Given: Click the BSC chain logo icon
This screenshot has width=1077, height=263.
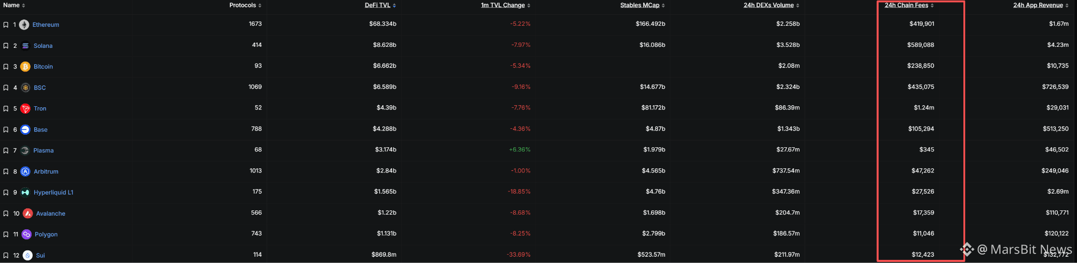Looking at the screenshot, I should (x=25, y=88).
